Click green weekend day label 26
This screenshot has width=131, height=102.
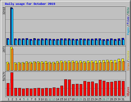pos(104,99)
